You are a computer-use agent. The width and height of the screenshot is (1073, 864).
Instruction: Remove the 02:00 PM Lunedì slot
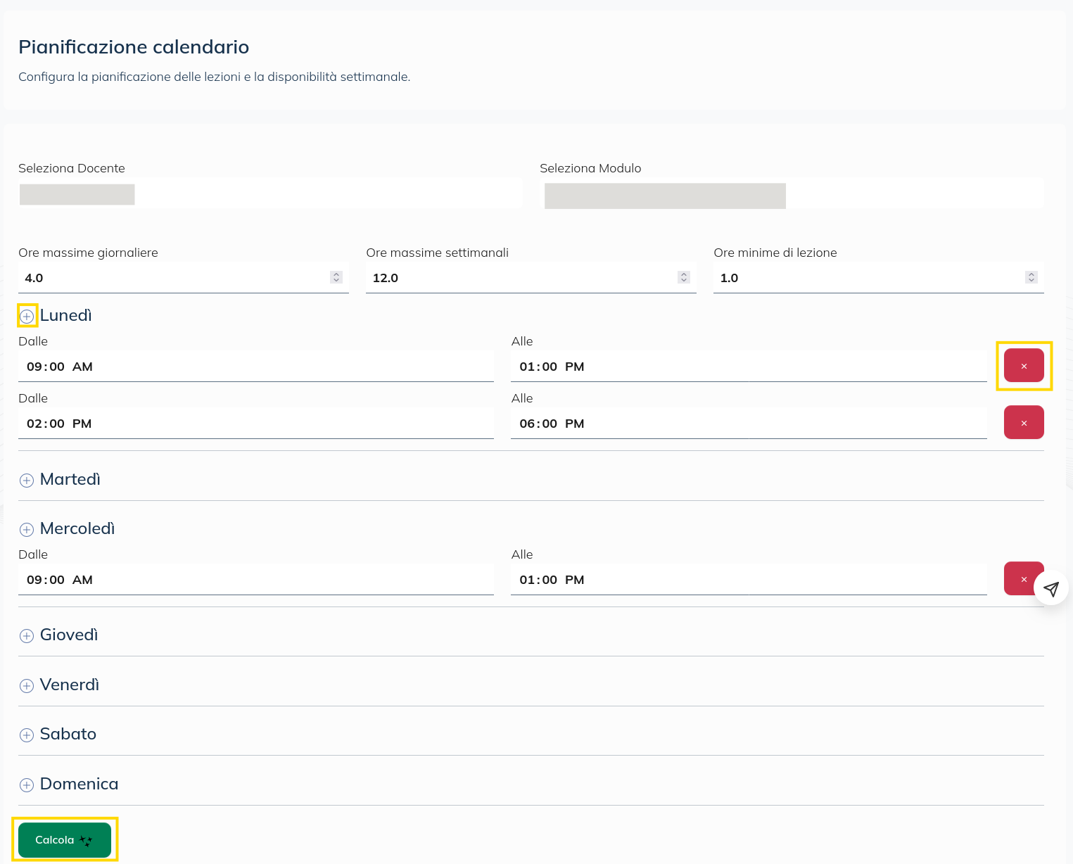(x=1024, y=422)
